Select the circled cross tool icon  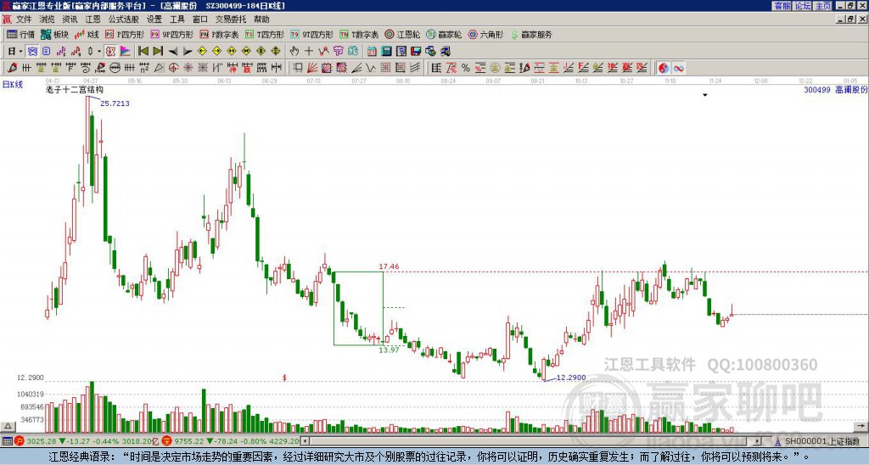[x=173, y=68]
